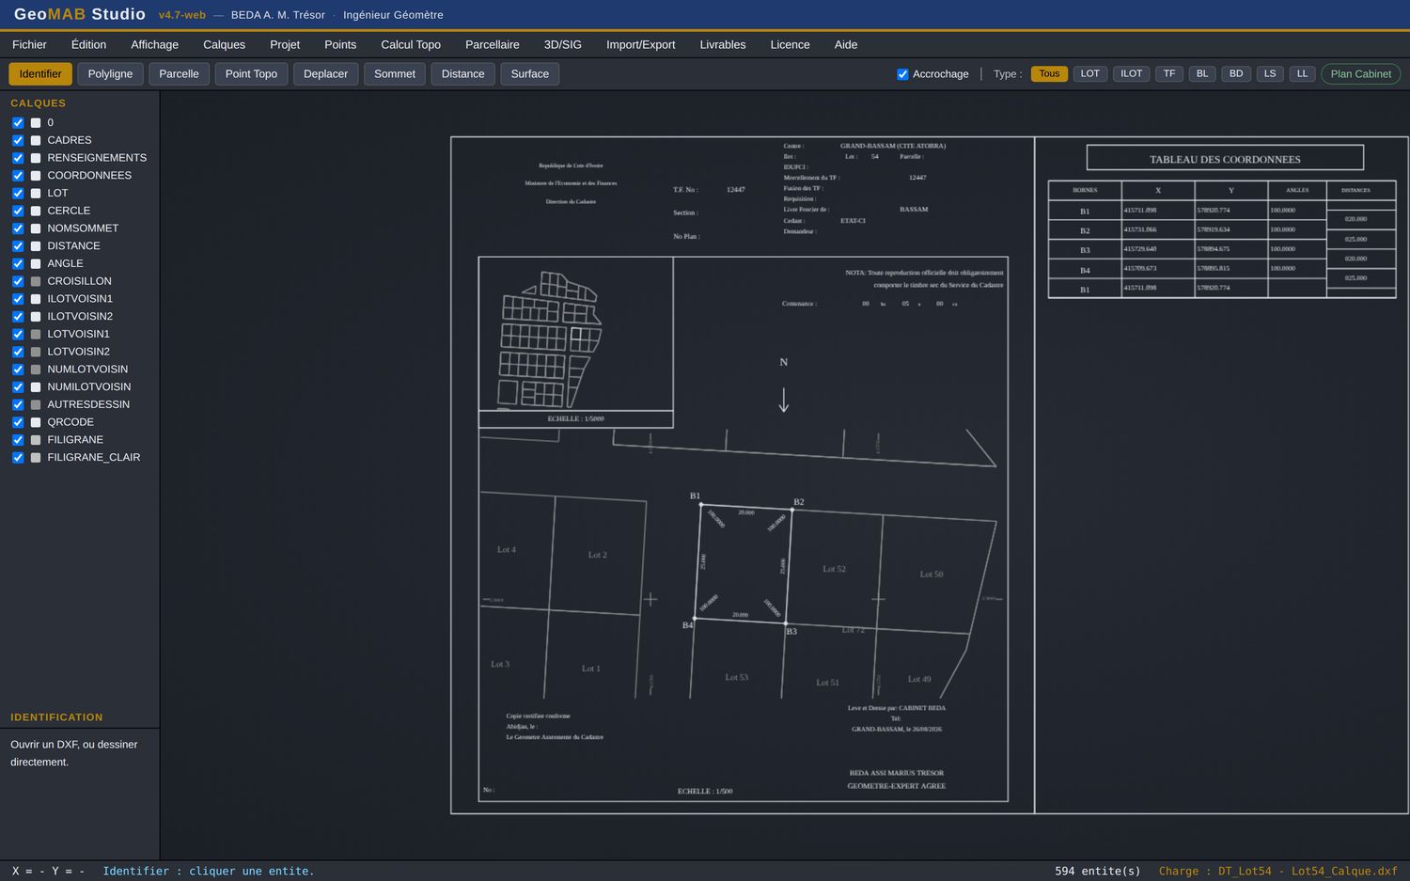Viewport: 1410px width, 881px height.
Task: Select the Surface tool
Action: point(530,73)
